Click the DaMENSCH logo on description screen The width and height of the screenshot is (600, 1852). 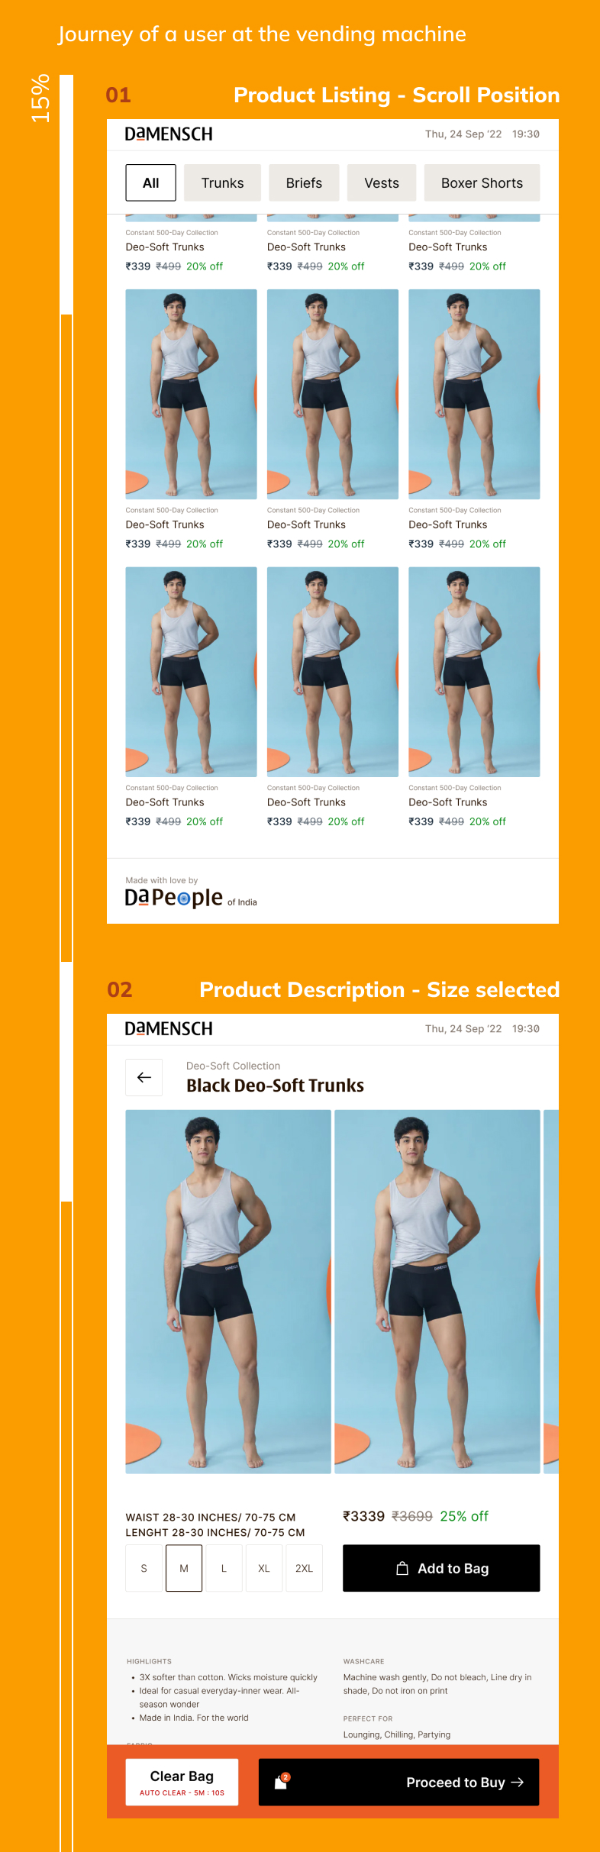tap(169, 1029)
